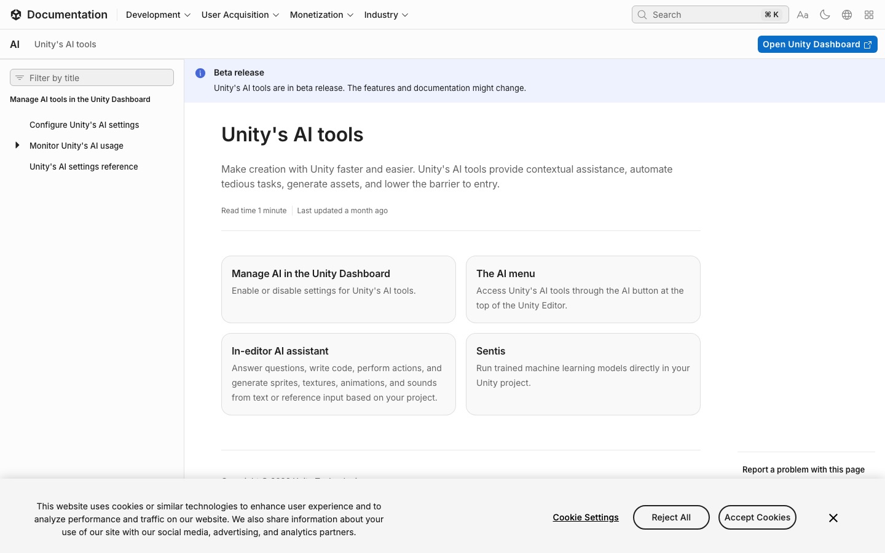Open the Monetization dropdown

coord(321,15)
